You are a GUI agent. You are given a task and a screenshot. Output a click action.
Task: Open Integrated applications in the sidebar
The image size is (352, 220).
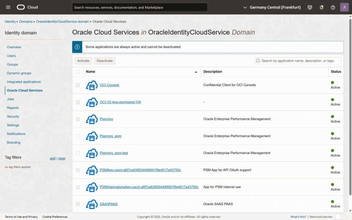point(24,82)
